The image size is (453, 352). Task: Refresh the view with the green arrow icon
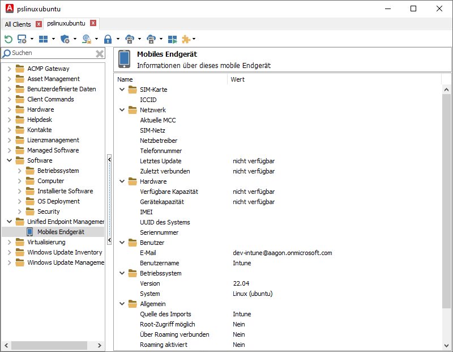[x=8, y=39]
